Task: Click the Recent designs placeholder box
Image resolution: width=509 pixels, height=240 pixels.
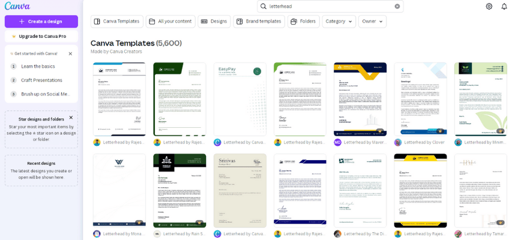Action: coord(41,170)
